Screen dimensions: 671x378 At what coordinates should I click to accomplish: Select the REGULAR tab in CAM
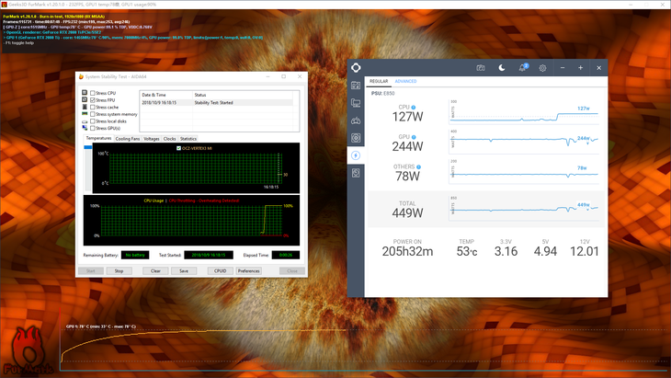(379, 81)
